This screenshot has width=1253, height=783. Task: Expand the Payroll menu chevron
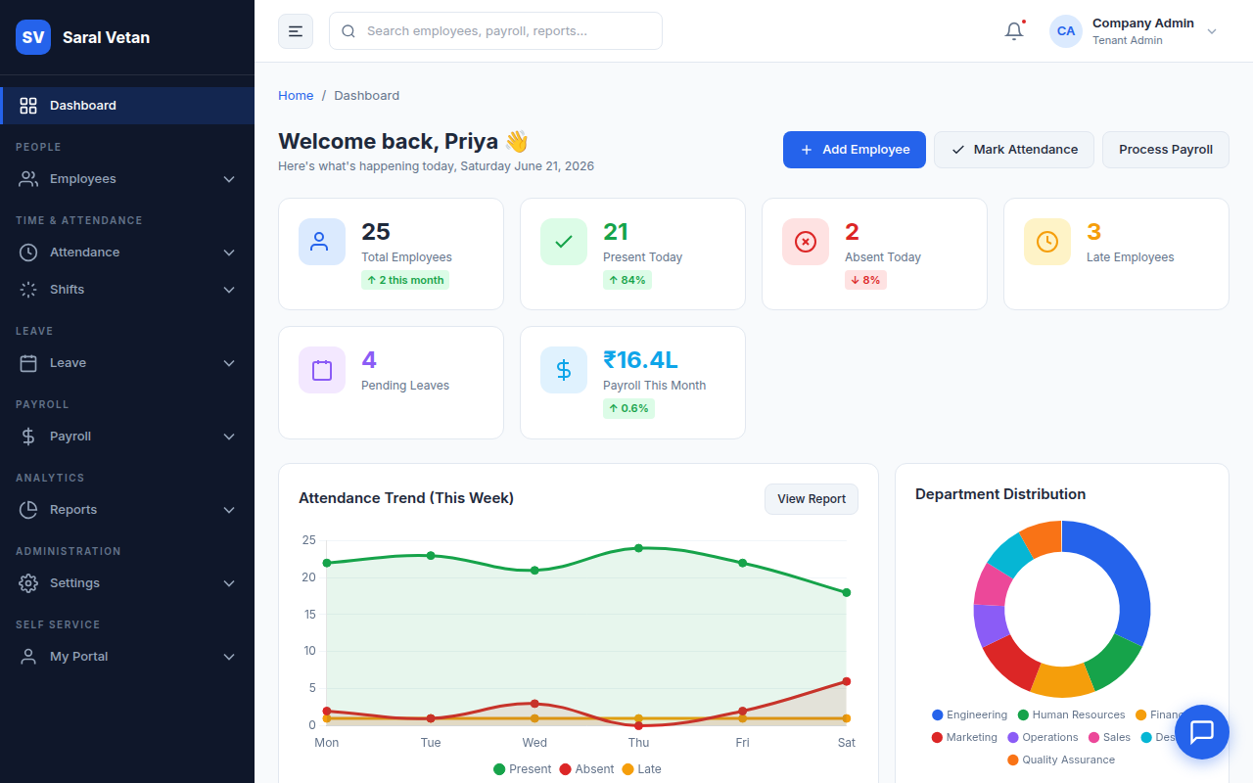click(x=229, y=437)
